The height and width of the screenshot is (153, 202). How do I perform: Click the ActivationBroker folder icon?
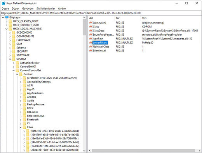(x=17, y=63)
